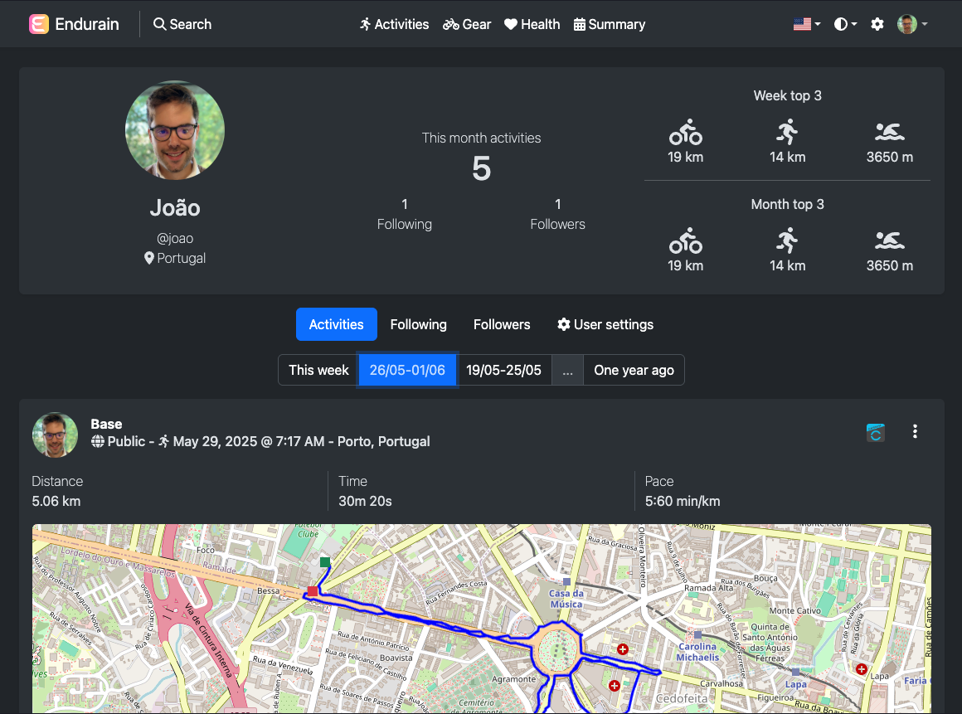The height and width of the screenshot is (714, 962).
Task: Click the Week top 3 cycling icon
Action: click(x=685, y=132)
